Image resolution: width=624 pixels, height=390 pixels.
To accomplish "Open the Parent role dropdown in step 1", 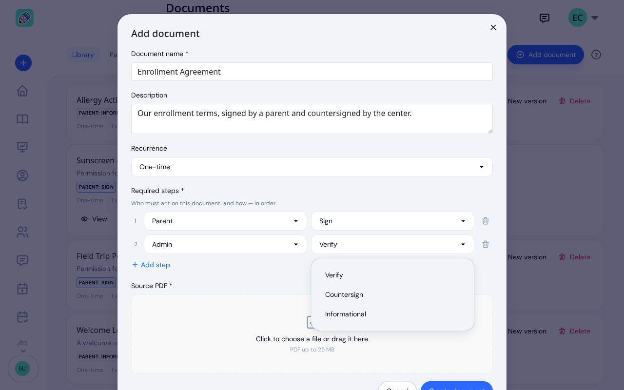I will coord(225,221).
